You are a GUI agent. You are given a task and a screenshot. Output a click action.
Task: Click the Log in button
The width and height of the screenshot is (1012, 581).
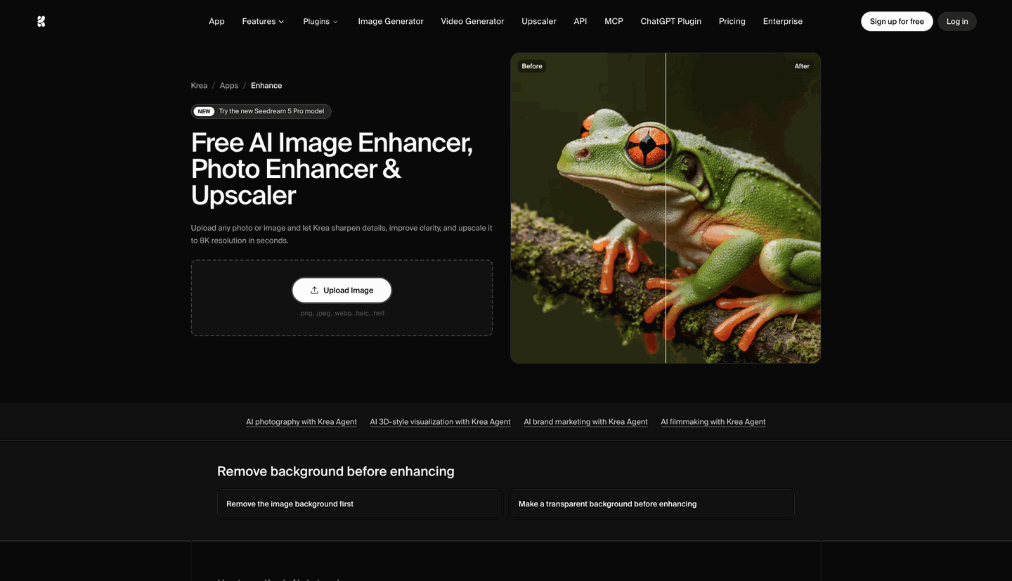(x=957, y=21)
